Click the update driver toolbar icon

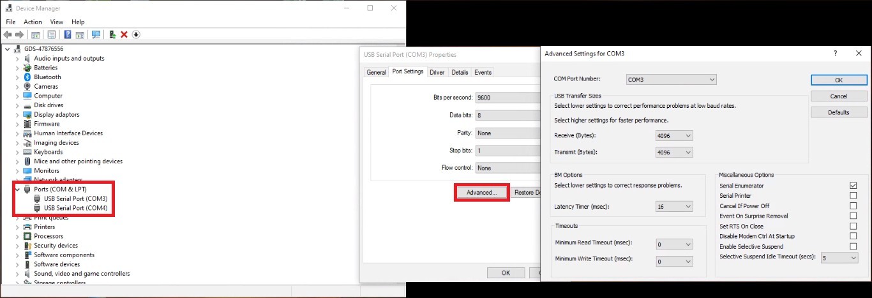pyautogui.click(x=112, y=34)
